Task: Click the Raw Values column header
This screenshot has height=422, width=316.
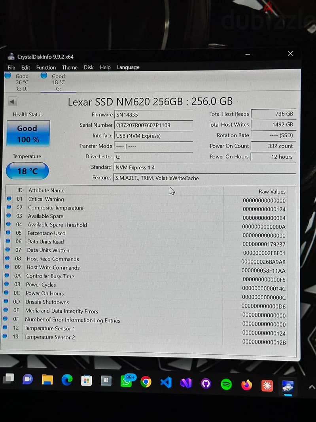Action: tap(272, 191)
